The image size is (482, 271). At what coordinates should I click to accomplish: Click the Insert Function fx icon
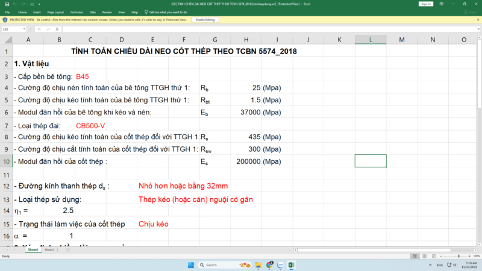pyautogui.click(x=58, y=28)
